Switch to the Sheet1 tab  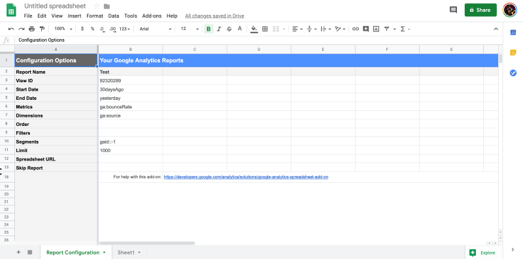[x=126, y=252]
